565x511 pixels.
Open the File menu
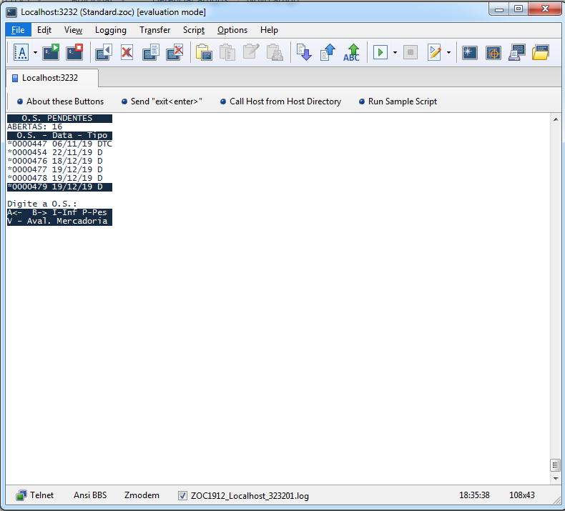coord(18,30)
